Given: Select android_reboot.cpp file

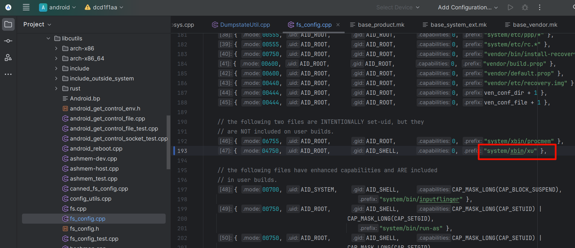Looking at the screenshot, I should (x=96, y=149).
